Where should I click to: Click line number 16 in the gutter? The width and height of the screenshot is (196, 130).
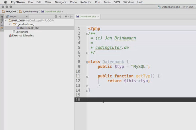pyautogui.click(x=78, y=100)
